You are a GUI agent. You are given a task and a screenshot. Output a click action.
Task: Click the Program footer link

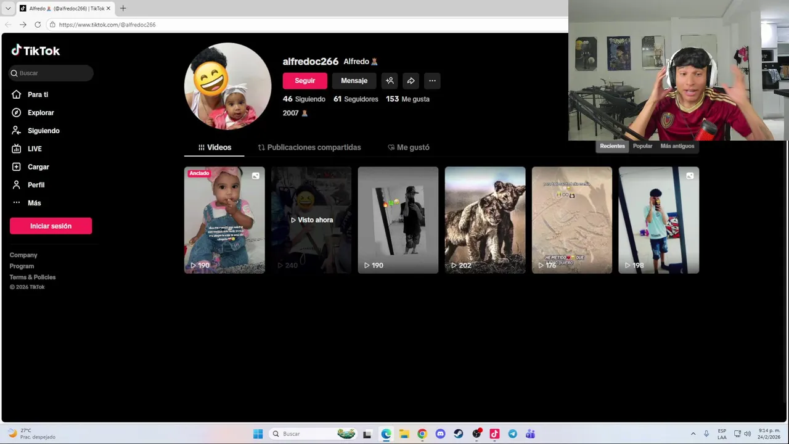click(x=22, y=266)
